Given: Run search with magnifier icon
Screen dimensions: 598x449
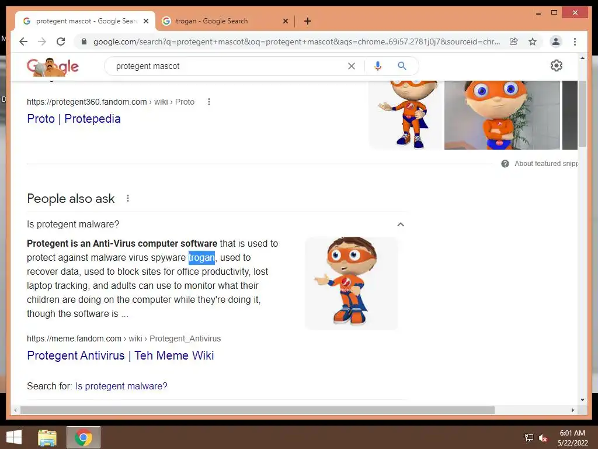Looking at the screenshot, I should click(x=402, y=66).
